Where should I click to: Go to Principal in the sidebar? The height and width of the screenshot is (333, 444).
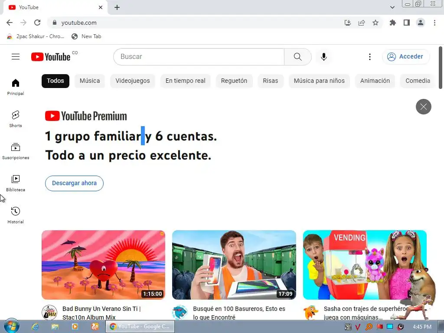pyautogui.click(x=16, y=87)
